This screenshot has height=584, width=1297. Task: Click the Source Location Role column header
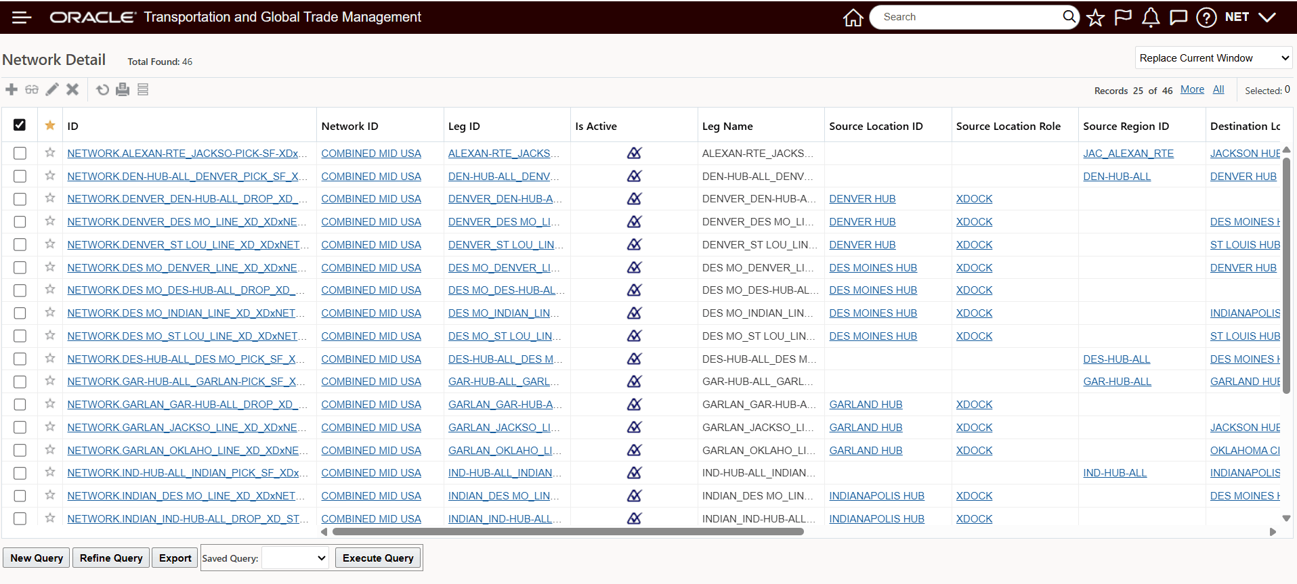click(1008, 126)
